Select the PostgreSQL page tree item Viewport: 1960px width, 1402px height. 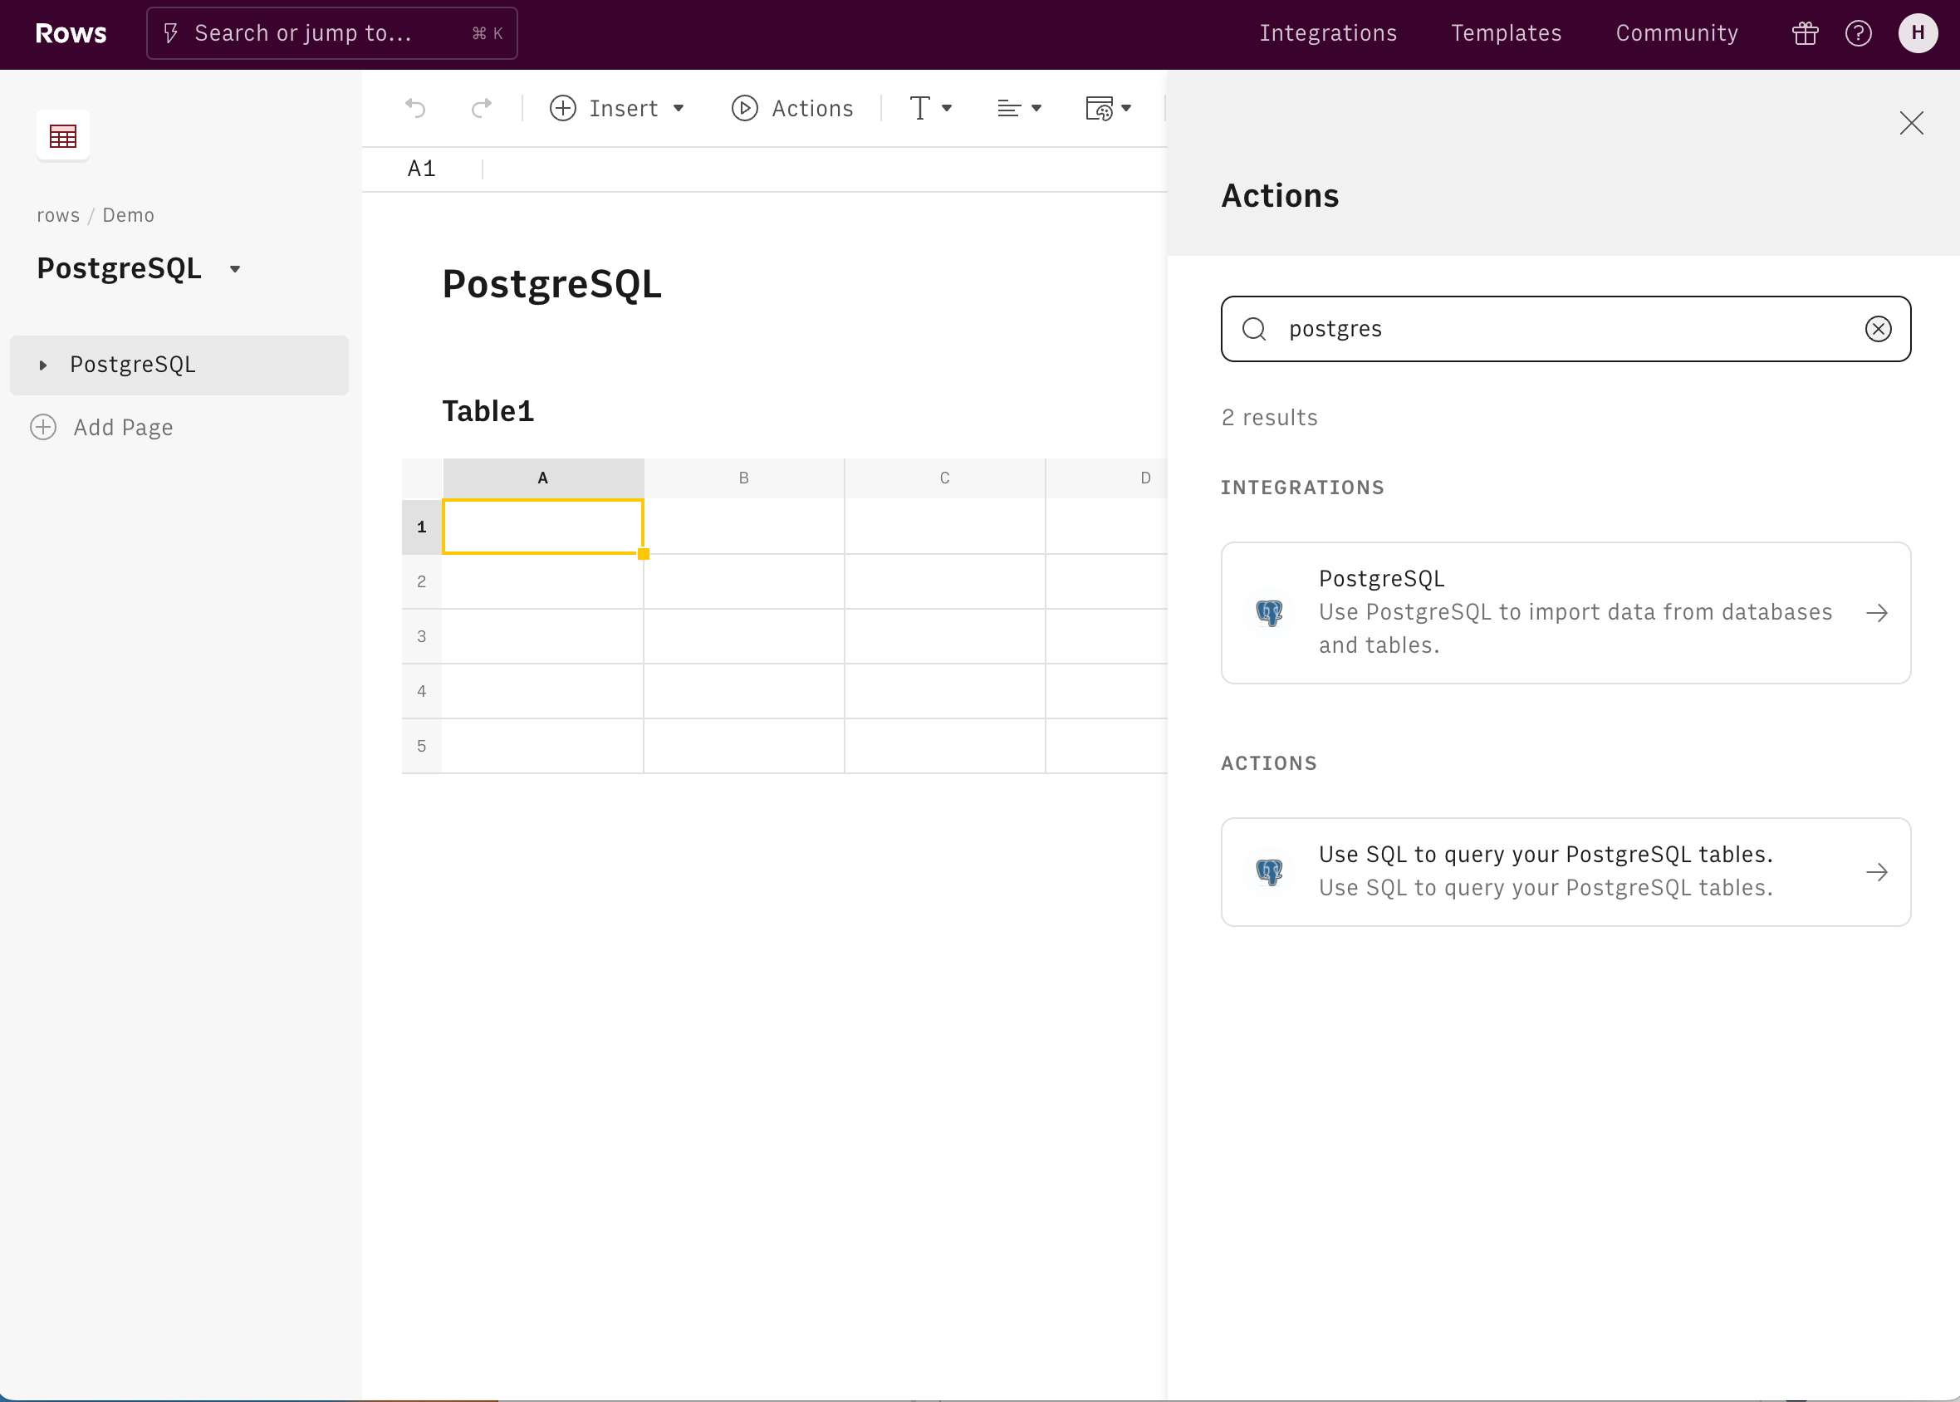point(180,364)
